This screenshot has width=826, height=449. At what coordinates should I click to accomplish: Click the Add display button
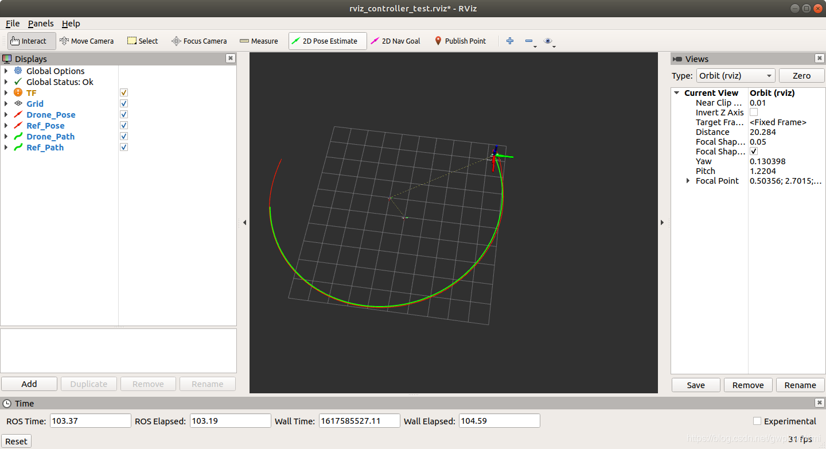tap(29, 384)
